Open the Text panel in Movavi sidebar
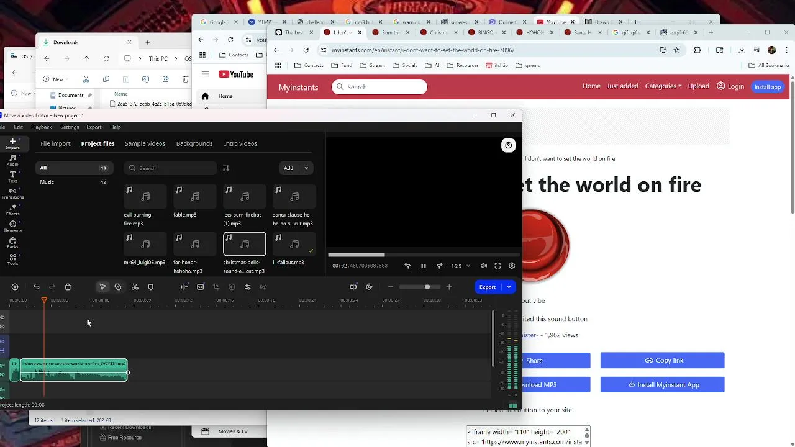The image size is (795, 447). 12,177
